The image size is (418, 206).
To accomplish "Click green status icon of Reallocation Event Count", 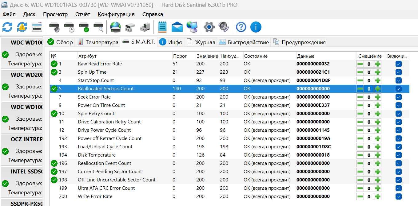I will point(54,163).
